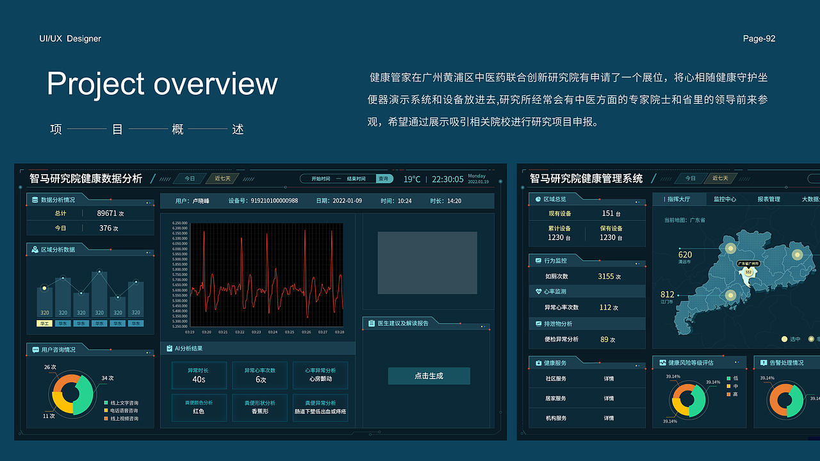Image resolution: width=820 pixels, height=461 pixels.
Task: Click the user consultation donut chart
Action: (72, 394)
